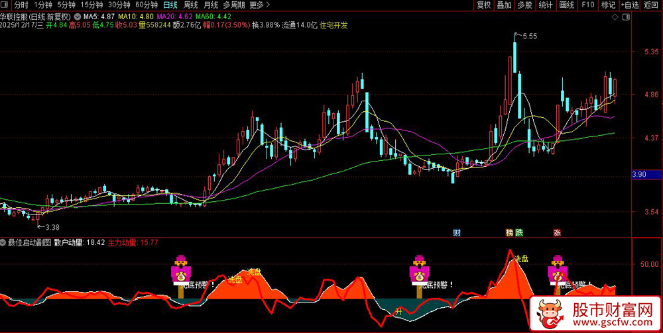The width and height of the screenshot is (663, 333).
Task: Switch to 分时 intraday view
Action: pos(21,5)
